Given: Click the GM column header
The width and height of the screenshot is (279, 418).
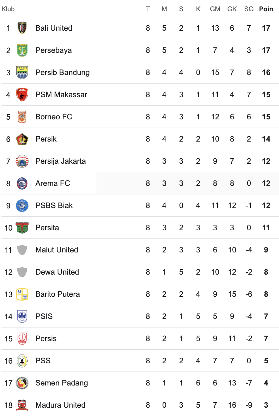Looking at the screenshot, I should pyautogui.click(x=215, y=9).
